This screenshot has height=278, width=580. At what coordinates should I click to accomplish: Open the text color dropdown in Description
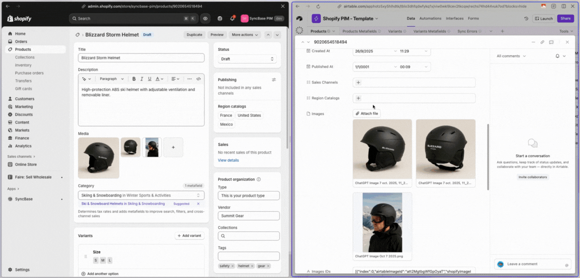[x=160, y=79]
